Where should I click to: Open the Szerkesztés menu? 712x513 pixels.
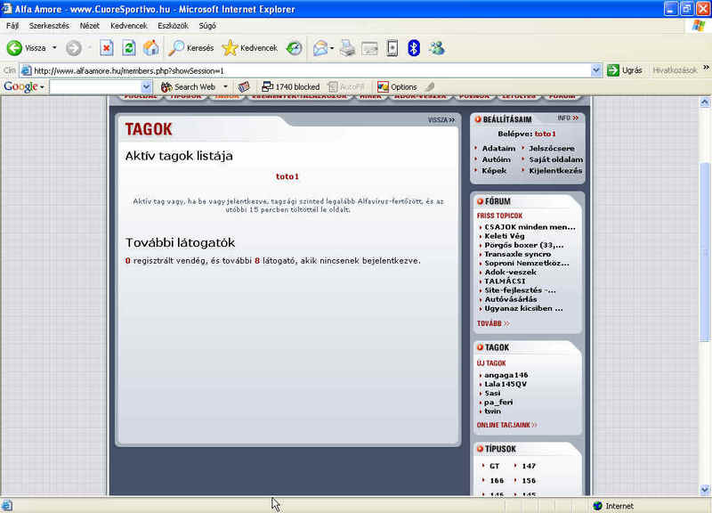pyautogui.click(x=49, y=26)
